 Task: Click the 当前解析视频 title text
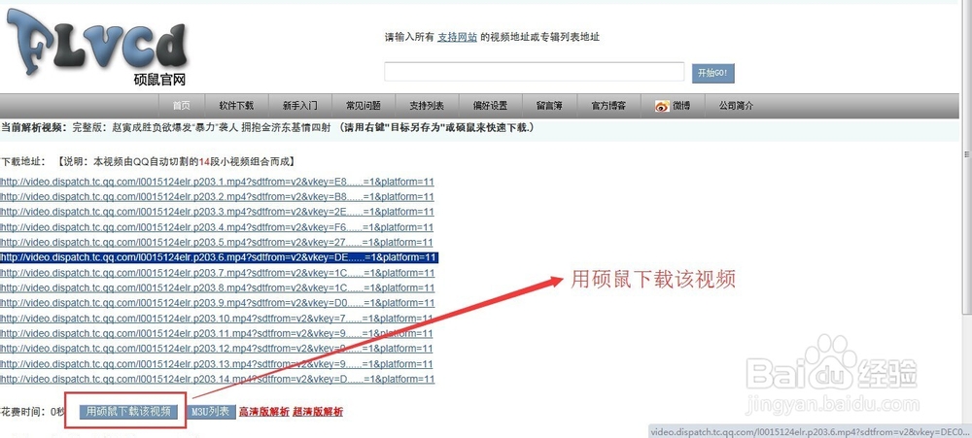pos(267,127)
